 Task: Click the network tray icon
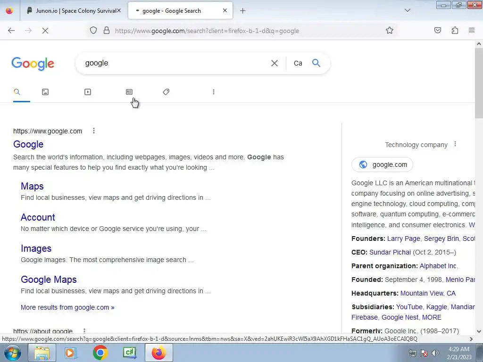coord(412,353)
